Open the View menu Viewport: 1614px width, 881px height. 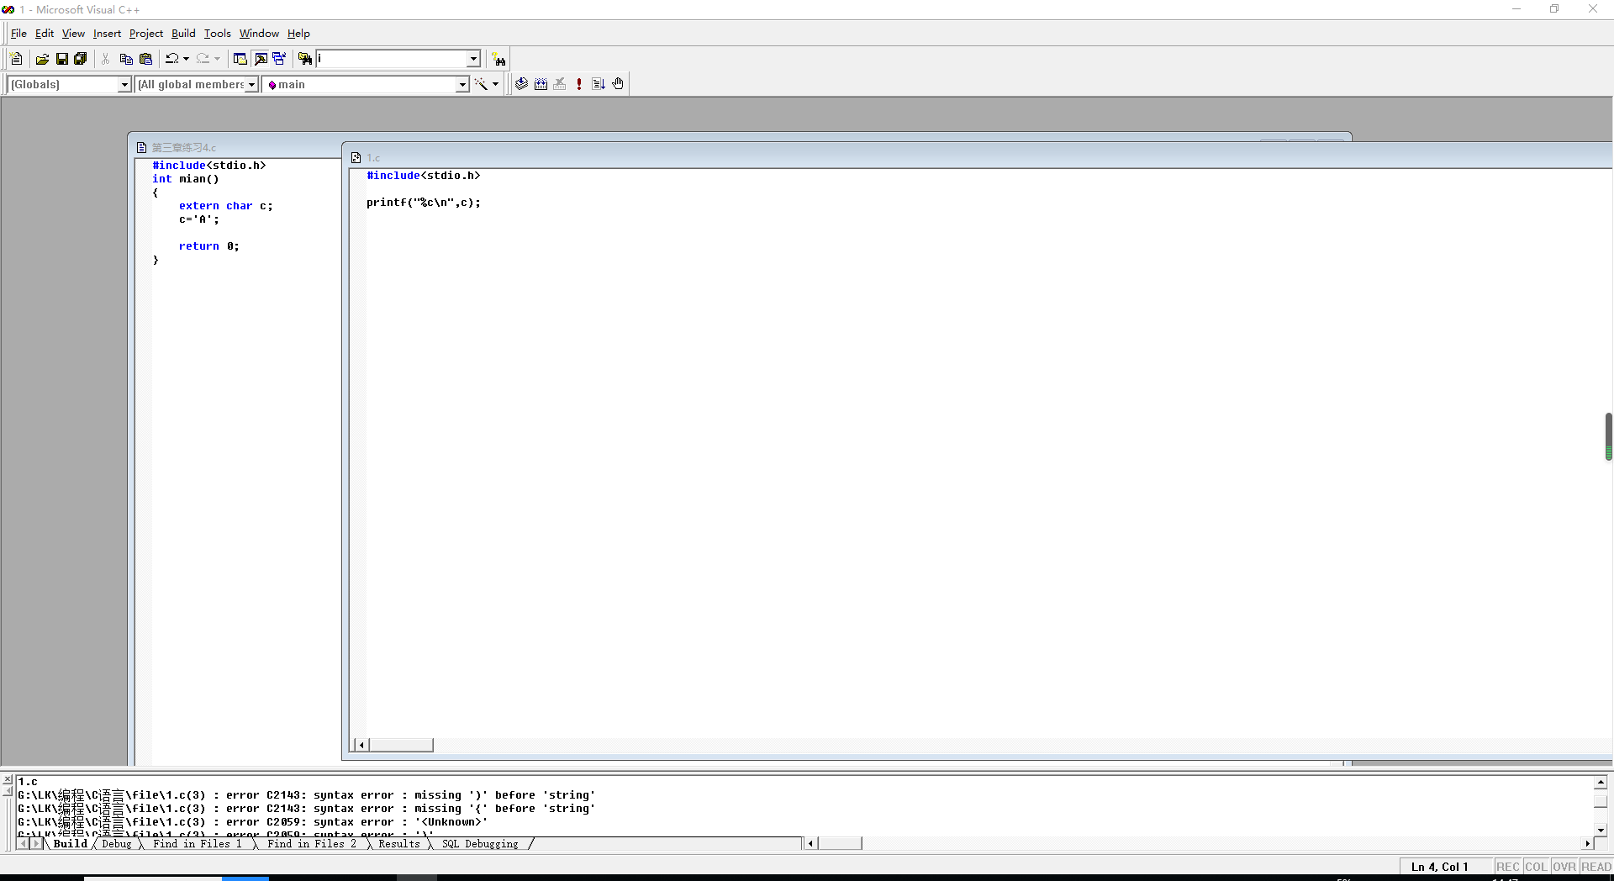[73, 34]
